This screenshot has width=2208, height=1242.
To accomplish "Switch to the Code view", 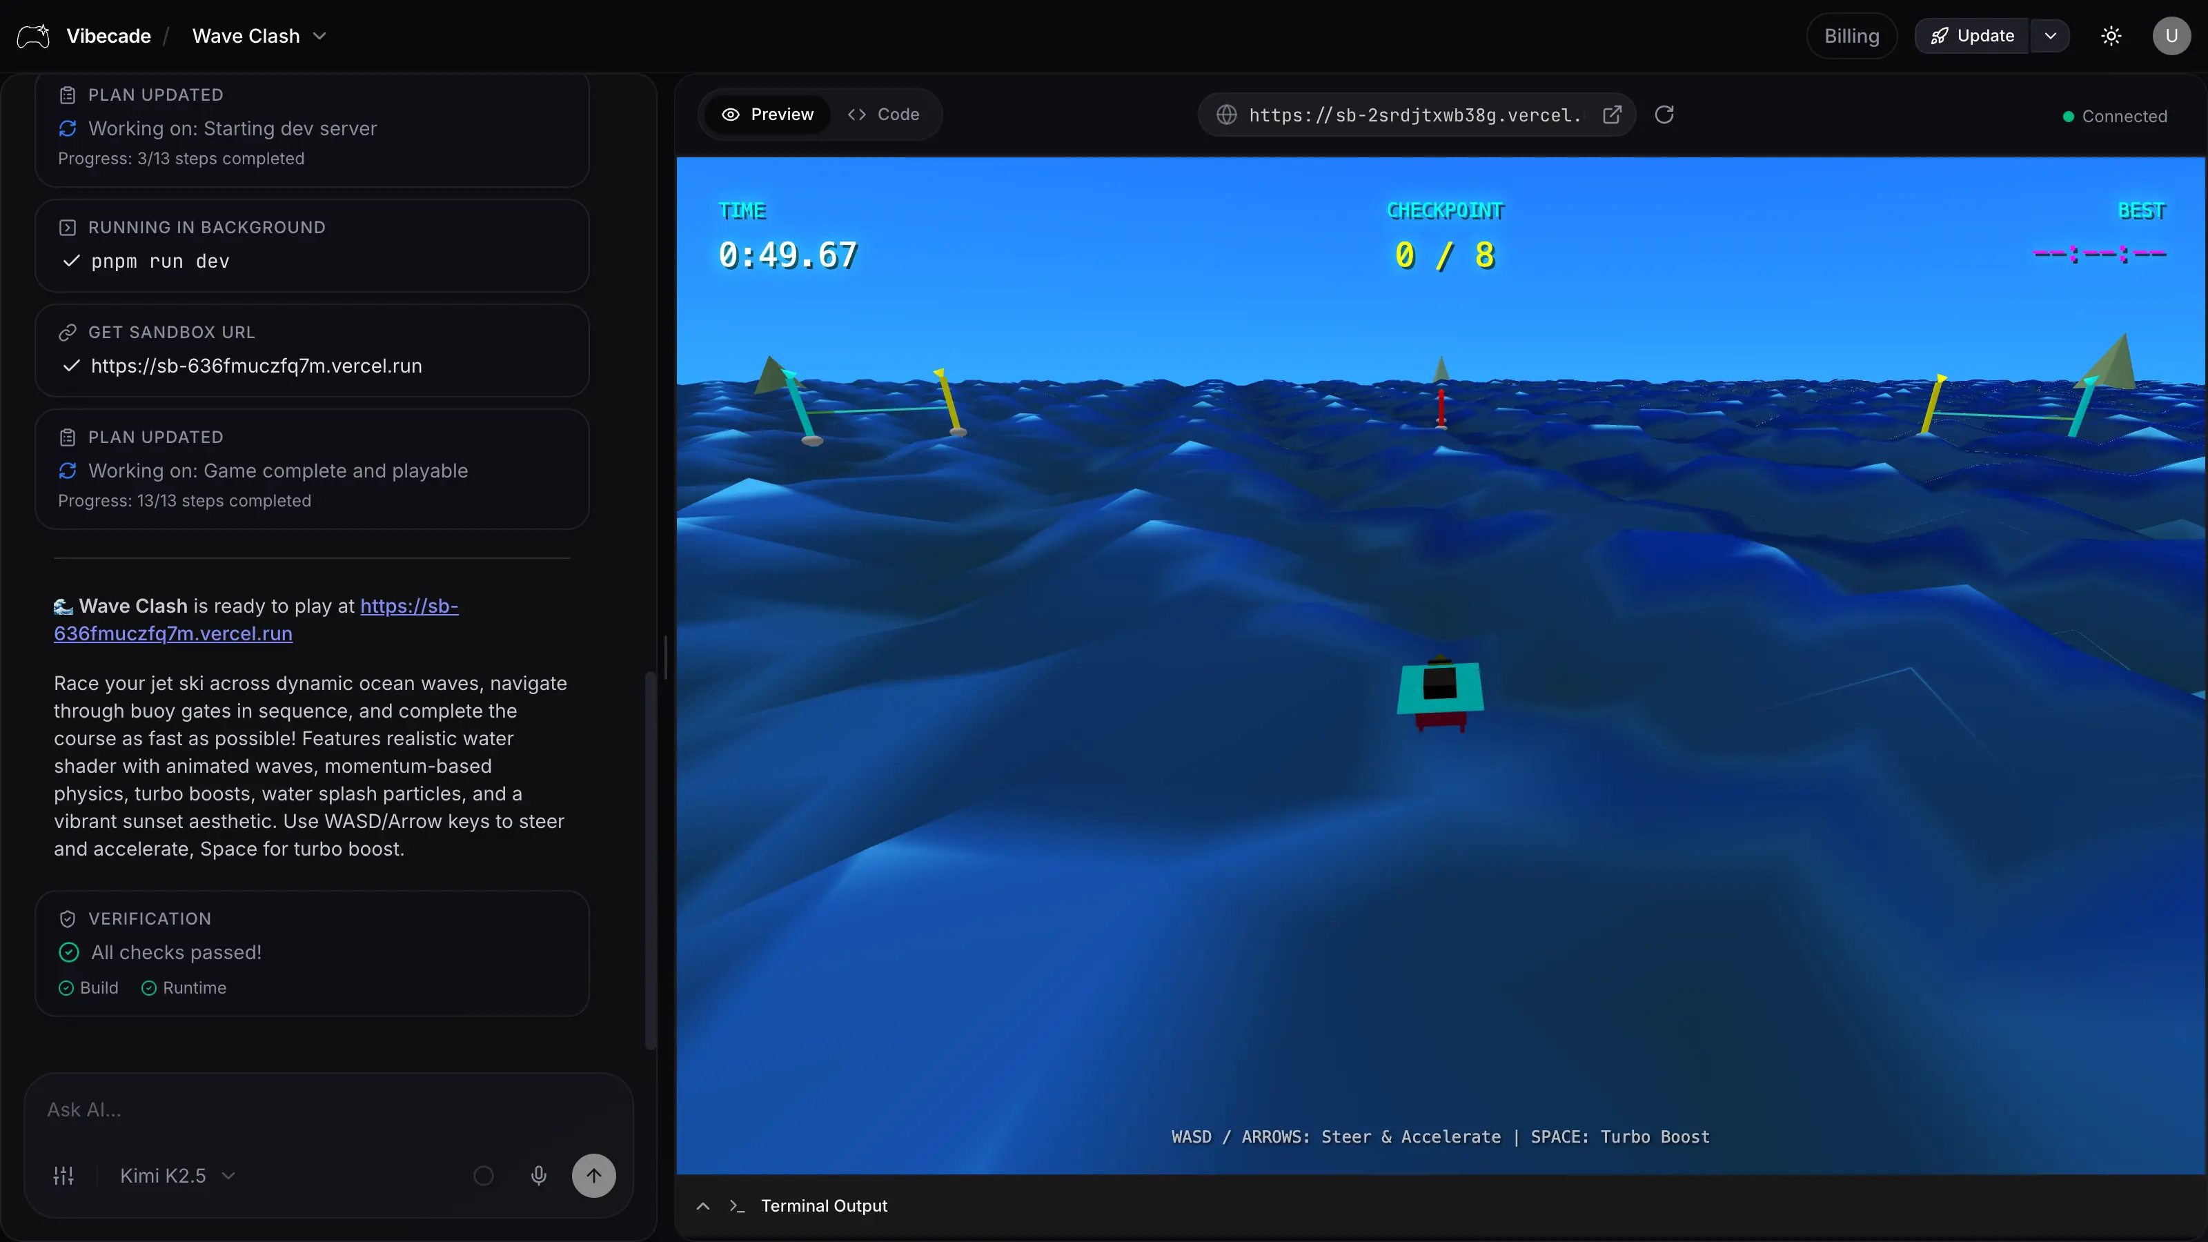I will 884,114.
